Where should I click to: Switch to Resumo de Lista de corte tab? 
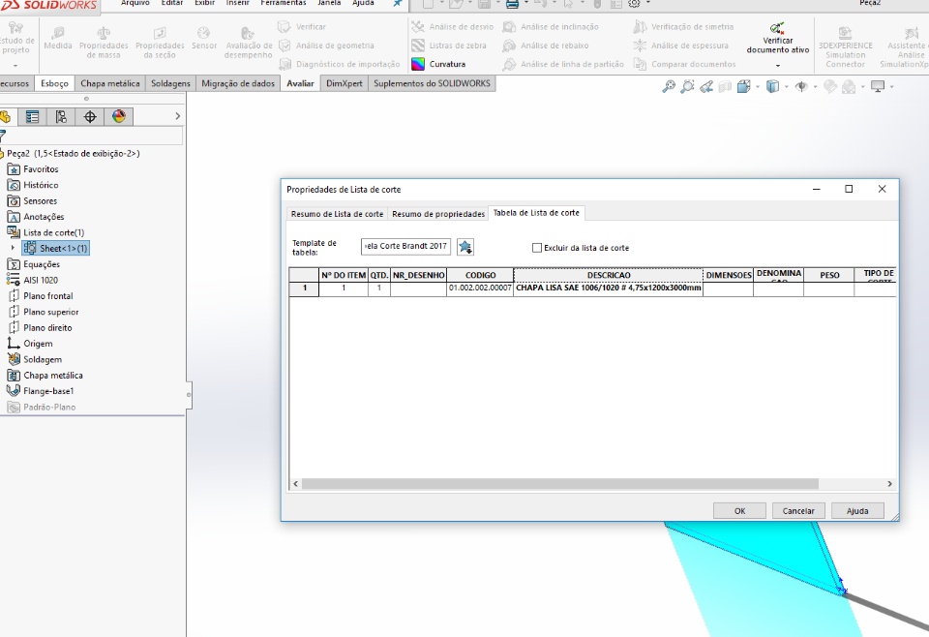click(x=337, y=214)
